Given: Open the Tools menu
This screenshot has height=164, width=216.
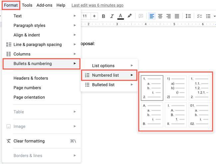Looking at the screenshot, I should 27,5.
